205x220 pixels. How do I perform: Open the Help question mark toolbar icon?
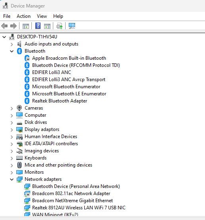38,26
